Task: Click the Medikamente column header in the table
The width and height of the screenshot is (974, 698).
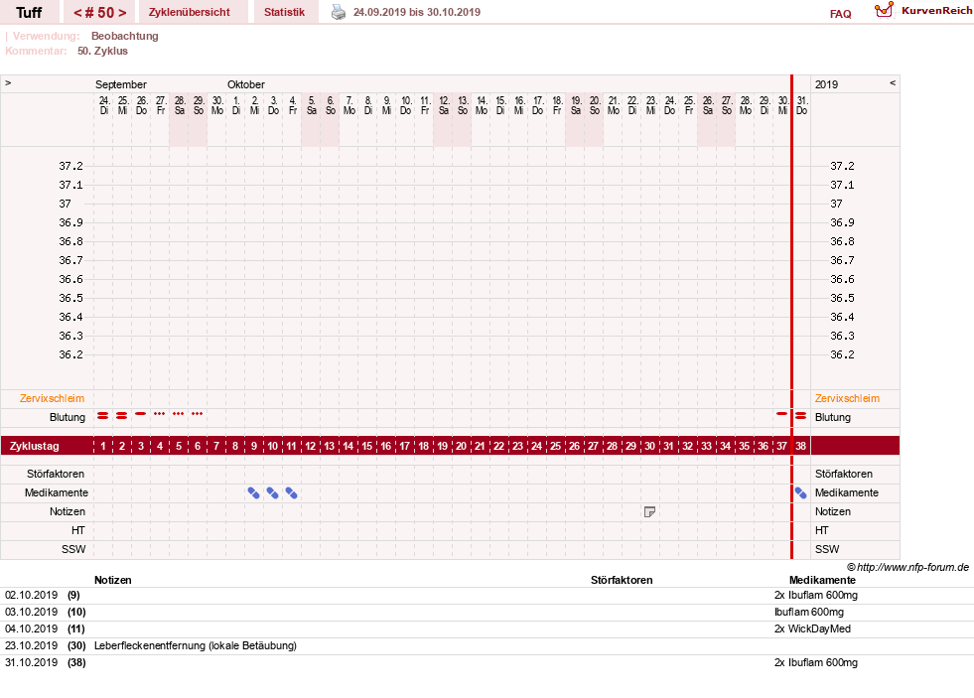Action: 822,580
